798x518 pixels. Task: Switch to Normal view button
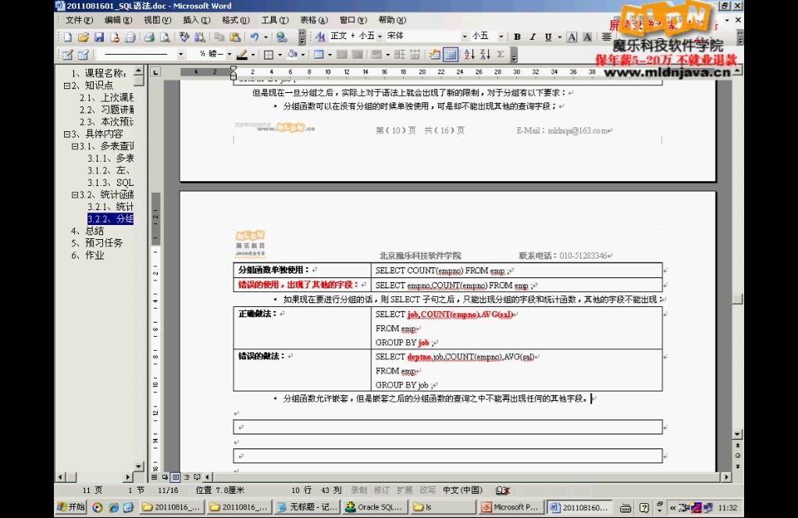click(x=154, y=477)
